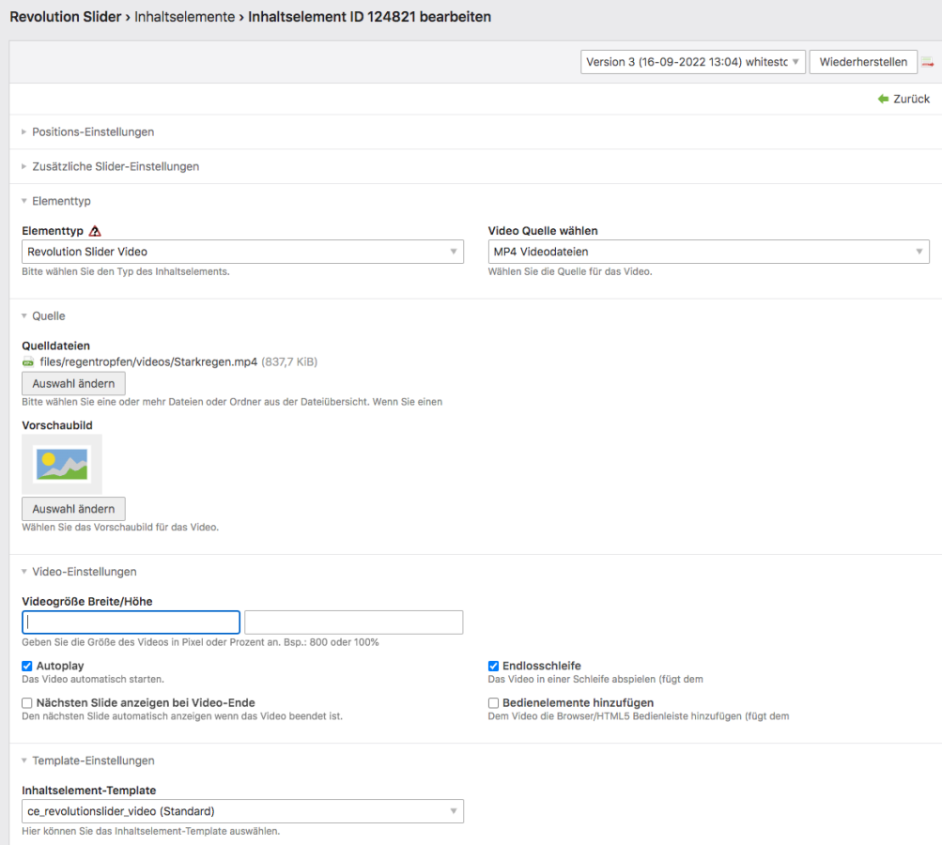The image size is (942, 845).
Task: Enable Nächsten Slide anzeigen bei Video-Ende
Action: click(27, 702)
